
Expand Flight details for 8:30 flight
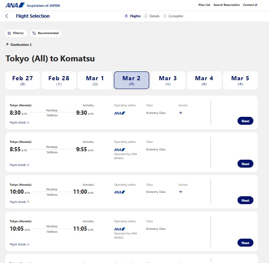tap(19, 123)
